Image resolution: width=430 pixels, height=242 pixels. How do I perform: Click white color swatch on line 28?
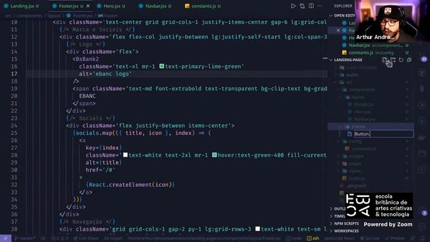[126, 155]
